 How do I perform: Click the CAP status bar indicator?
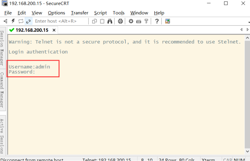click(227, 159)
